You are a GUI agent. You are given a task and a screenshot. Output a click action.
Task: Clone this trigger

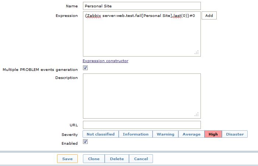[x=94, y=159]
